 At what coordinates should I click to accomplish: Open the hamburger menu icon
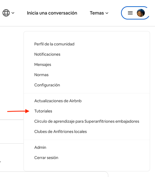tap(130, 13)
